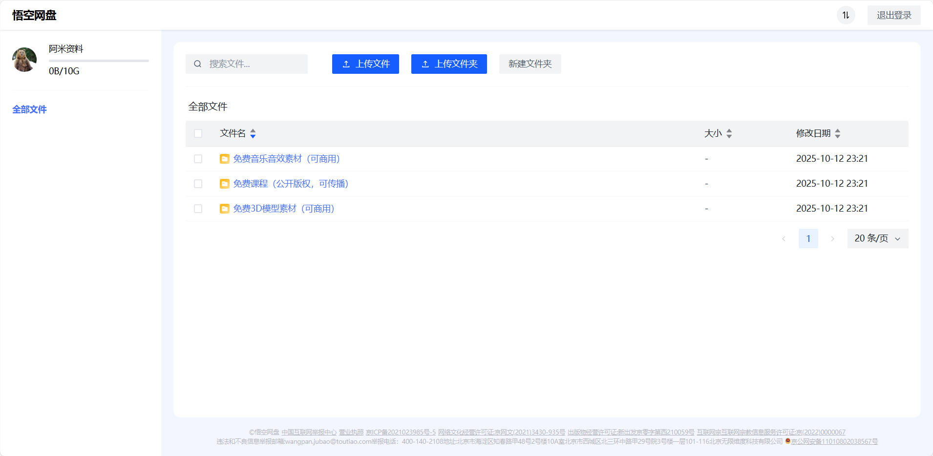Click the upload icon on 上传文件 button

(x=347, y=64)
